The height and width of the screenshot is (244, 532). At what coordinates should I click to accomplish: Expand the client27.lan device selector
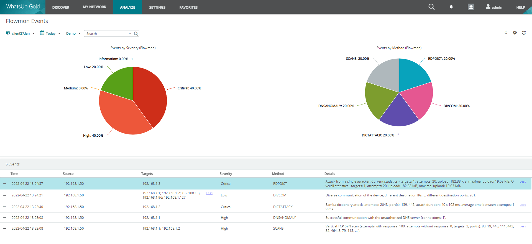point(21,33)
